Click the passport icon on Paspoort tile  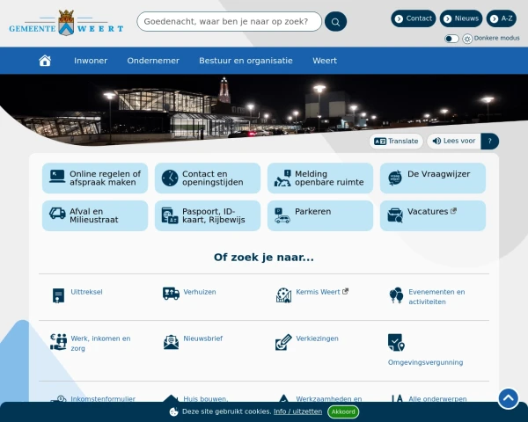point(170,215)
